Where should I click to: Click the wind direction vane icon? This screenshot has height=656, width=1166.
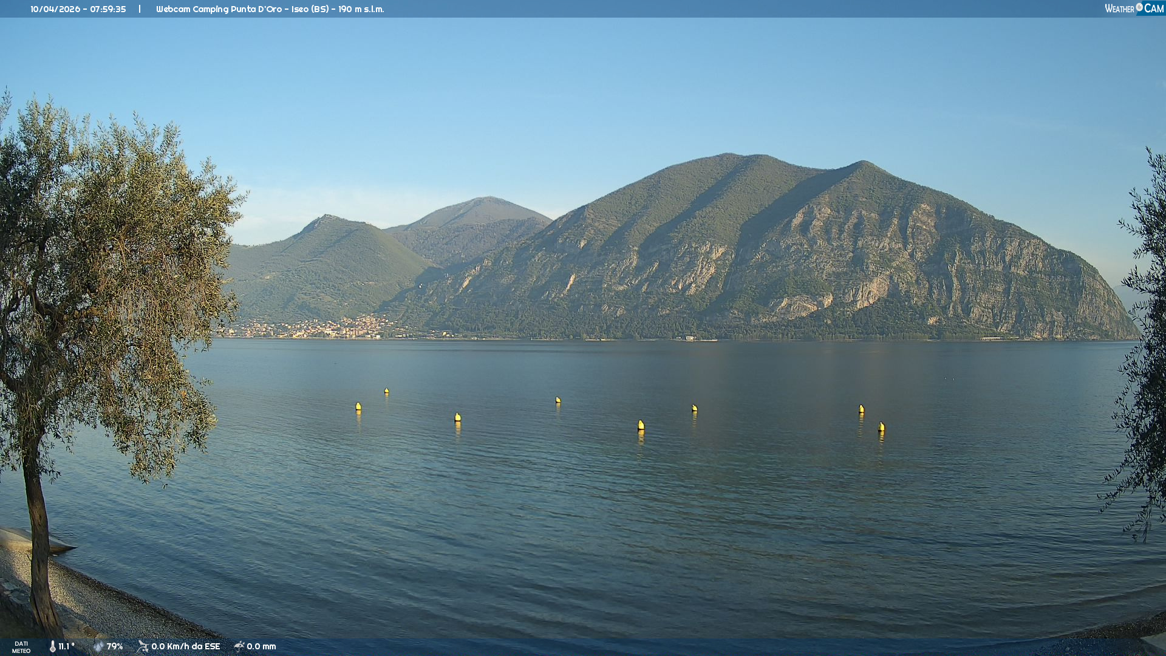pos(143,646)
